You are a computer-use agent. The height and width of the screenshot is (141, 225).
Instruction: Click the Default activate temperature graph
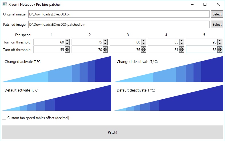56,98
